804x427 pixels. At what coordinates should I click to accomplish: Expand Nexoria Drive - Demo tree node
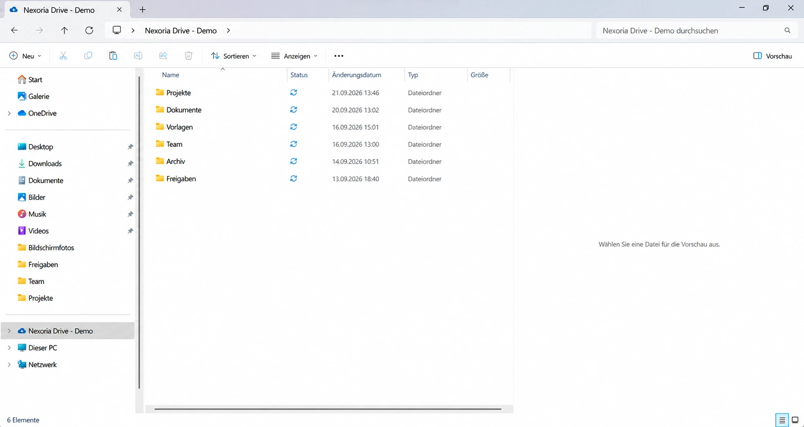(x=9, y=331)
